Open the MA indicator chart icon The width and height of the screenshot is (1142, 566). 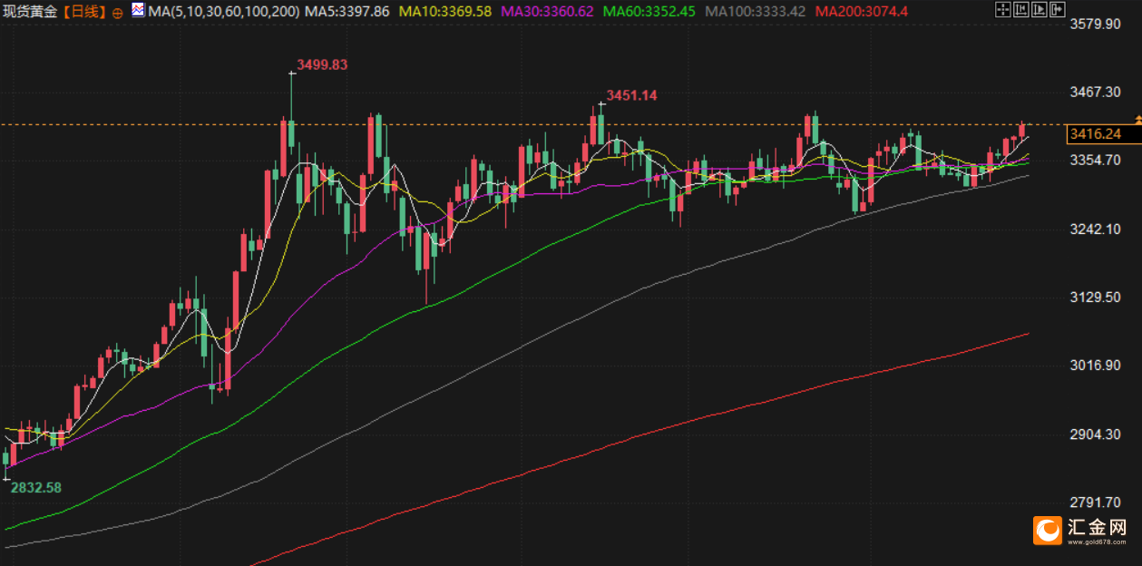click(x=138, y=11)
